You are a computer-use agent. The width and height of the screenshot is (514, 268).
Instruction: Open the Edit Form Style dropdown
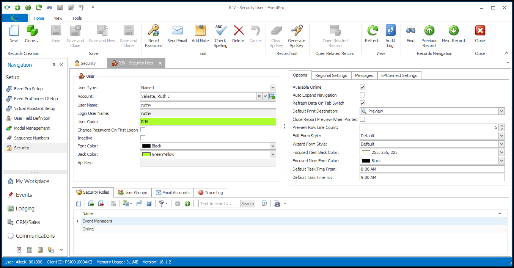pos(501,136)
